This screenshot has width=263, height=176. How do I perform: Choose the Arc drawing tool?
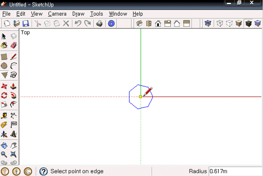tap(13, 66)
